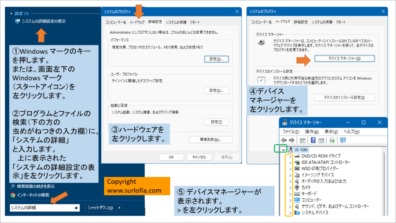Select the i5-10th computer icon at tree root
396x223 pixels.
(x=290, y=150)
